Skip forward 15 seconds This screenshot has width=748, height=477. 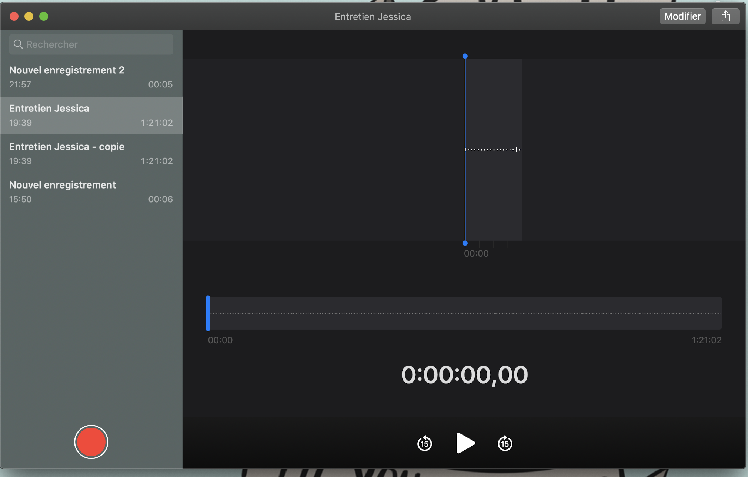point(505,443)
